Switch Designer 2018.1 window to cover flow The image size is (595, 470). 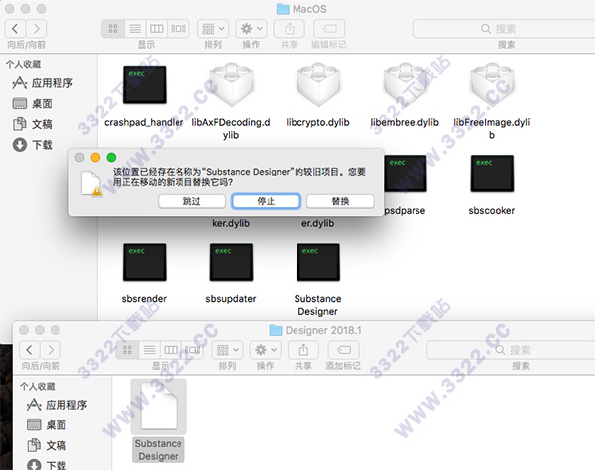click(192, 350)
